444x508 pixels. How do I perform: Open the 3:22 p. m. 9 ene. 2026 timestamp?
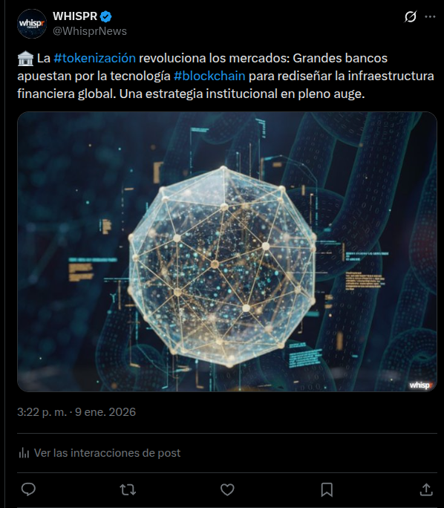click(76, 411)
